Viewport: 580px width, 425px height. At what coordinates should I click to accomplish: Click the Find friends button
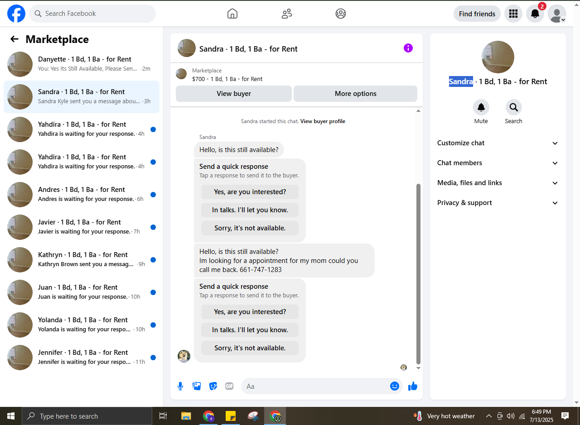click(x=477, y=14)
